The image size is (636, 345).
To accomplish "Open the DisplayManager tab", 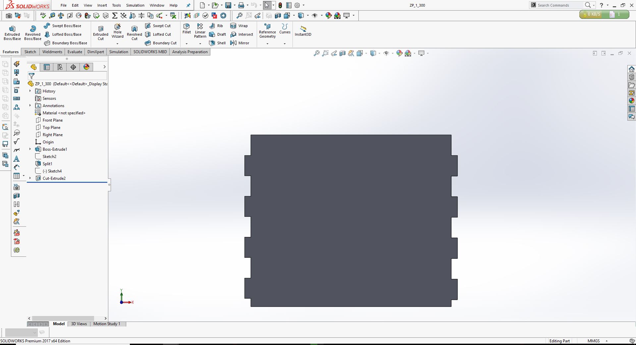I will tap(86, 67).
